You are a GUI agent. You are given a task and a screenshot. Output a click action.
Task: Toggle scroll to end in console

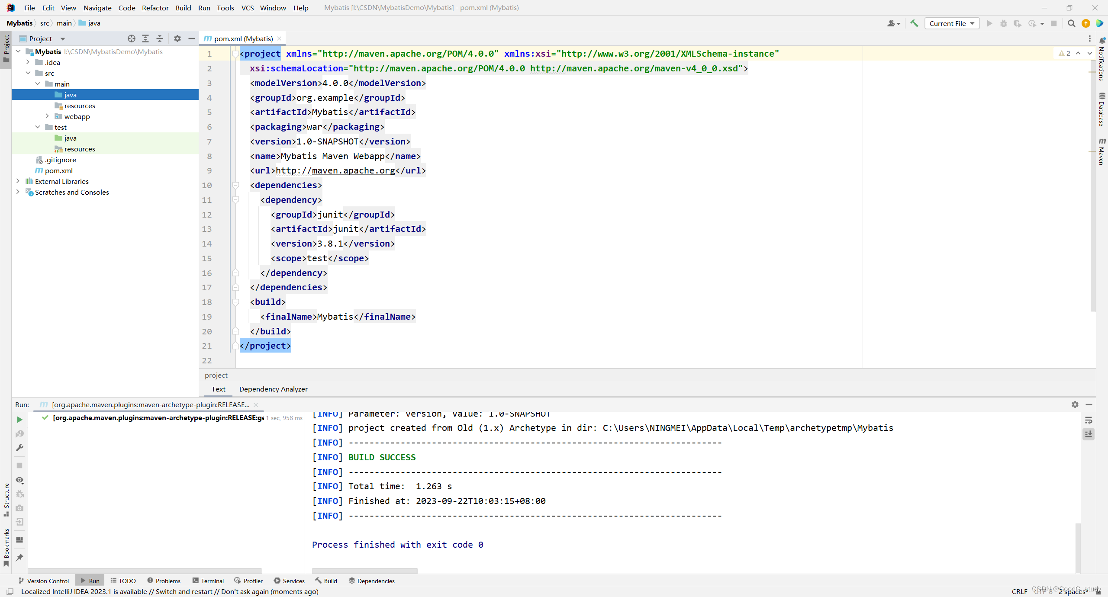click(x=1089, y=434)
